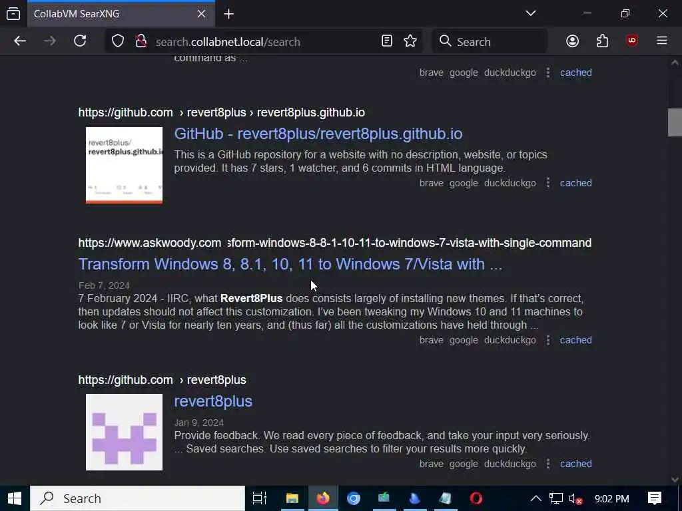
Task: Bookmark this page with the star
Action: click(x=410, y=41)
